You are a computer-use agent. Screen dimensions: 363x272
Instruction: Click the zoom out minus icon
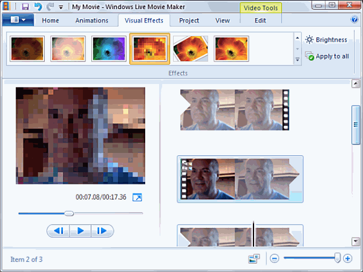pos(274,258)
